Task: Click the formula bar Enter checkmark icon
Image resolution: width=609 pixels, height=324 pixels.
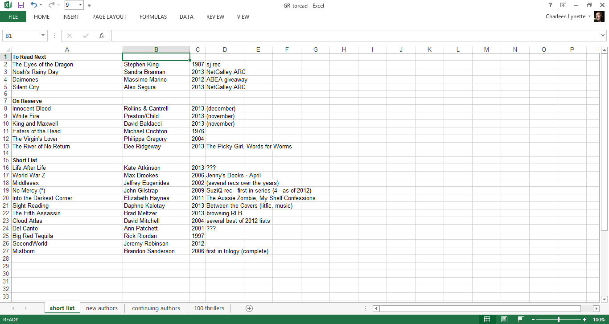Action: pos(86,36)
